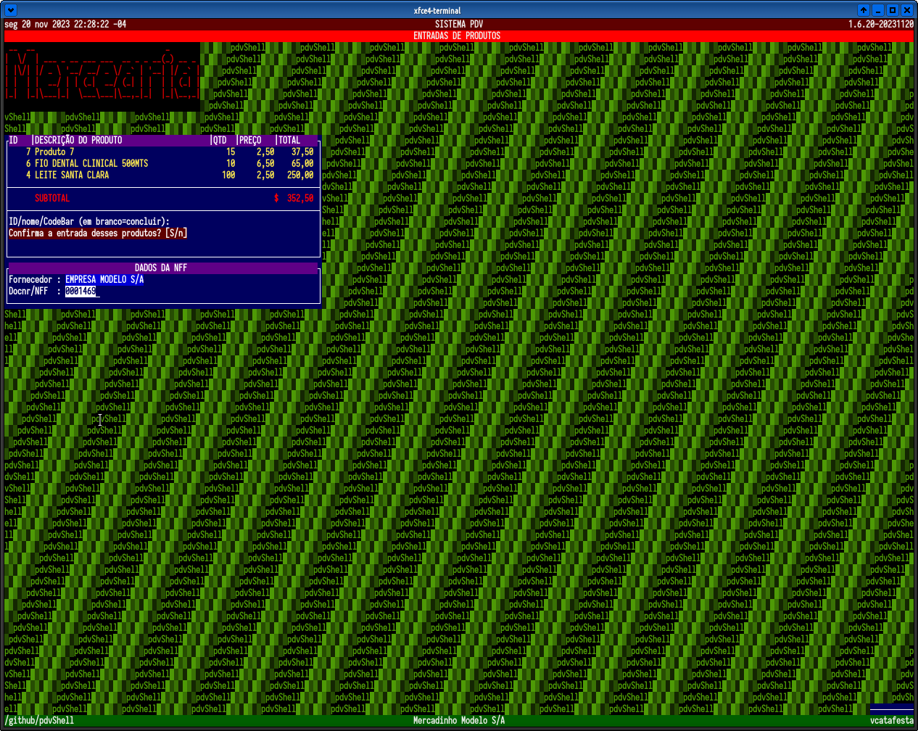Click the QTD column header
This screenshot has width=918, height=731.
coord(220,140)
